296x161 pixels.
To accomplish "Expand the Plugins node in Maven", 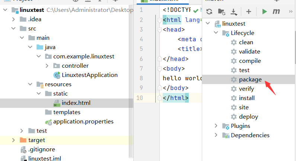I will click(x=216, y=126).
